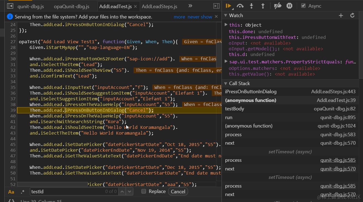Click the 'never show' link
The width and height of the screenshot is (363, 202).
click(200, 17)
